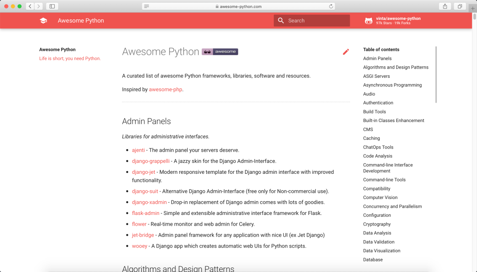Screen dimensions: 477x272
Task: Jump to ASGI Servers in contents
Action: (x=376, y=76)
